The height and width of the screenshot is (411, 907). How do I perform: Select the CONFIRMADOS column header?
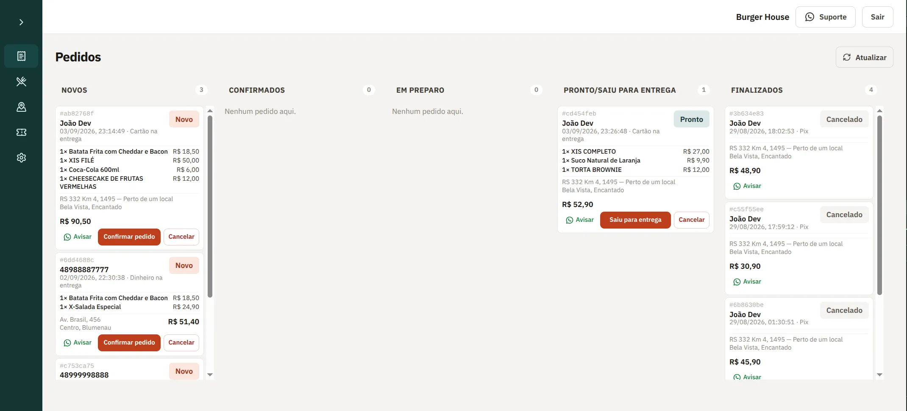[x=257, y=90]
